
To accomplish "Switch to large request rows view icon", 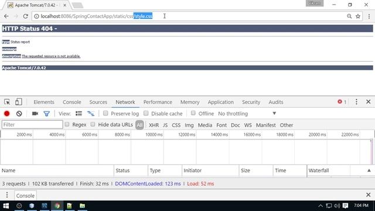I will pos(79,114).
